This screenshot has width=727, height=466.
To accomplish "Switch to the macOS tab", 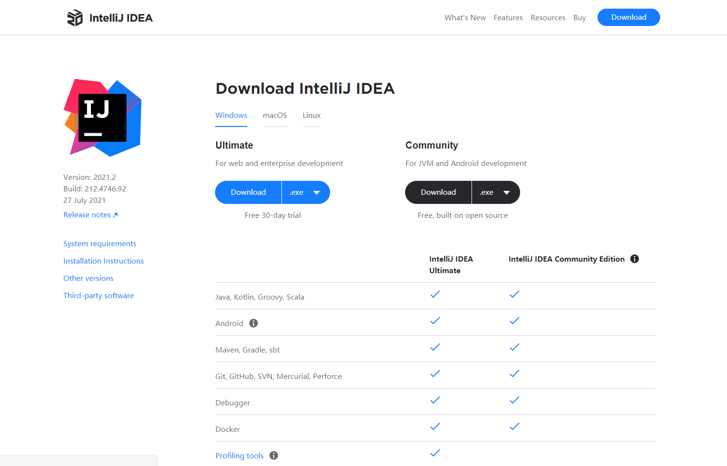I will (x=275, y=115).
